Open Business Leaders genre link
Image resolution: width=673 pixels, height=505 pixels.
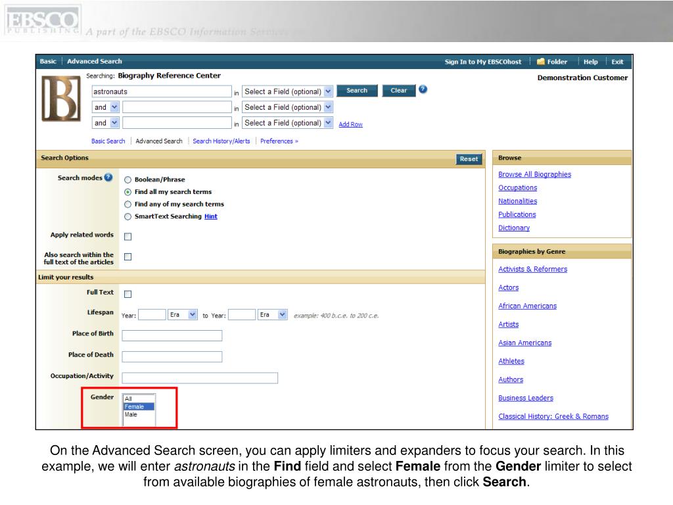coord(525,398)
